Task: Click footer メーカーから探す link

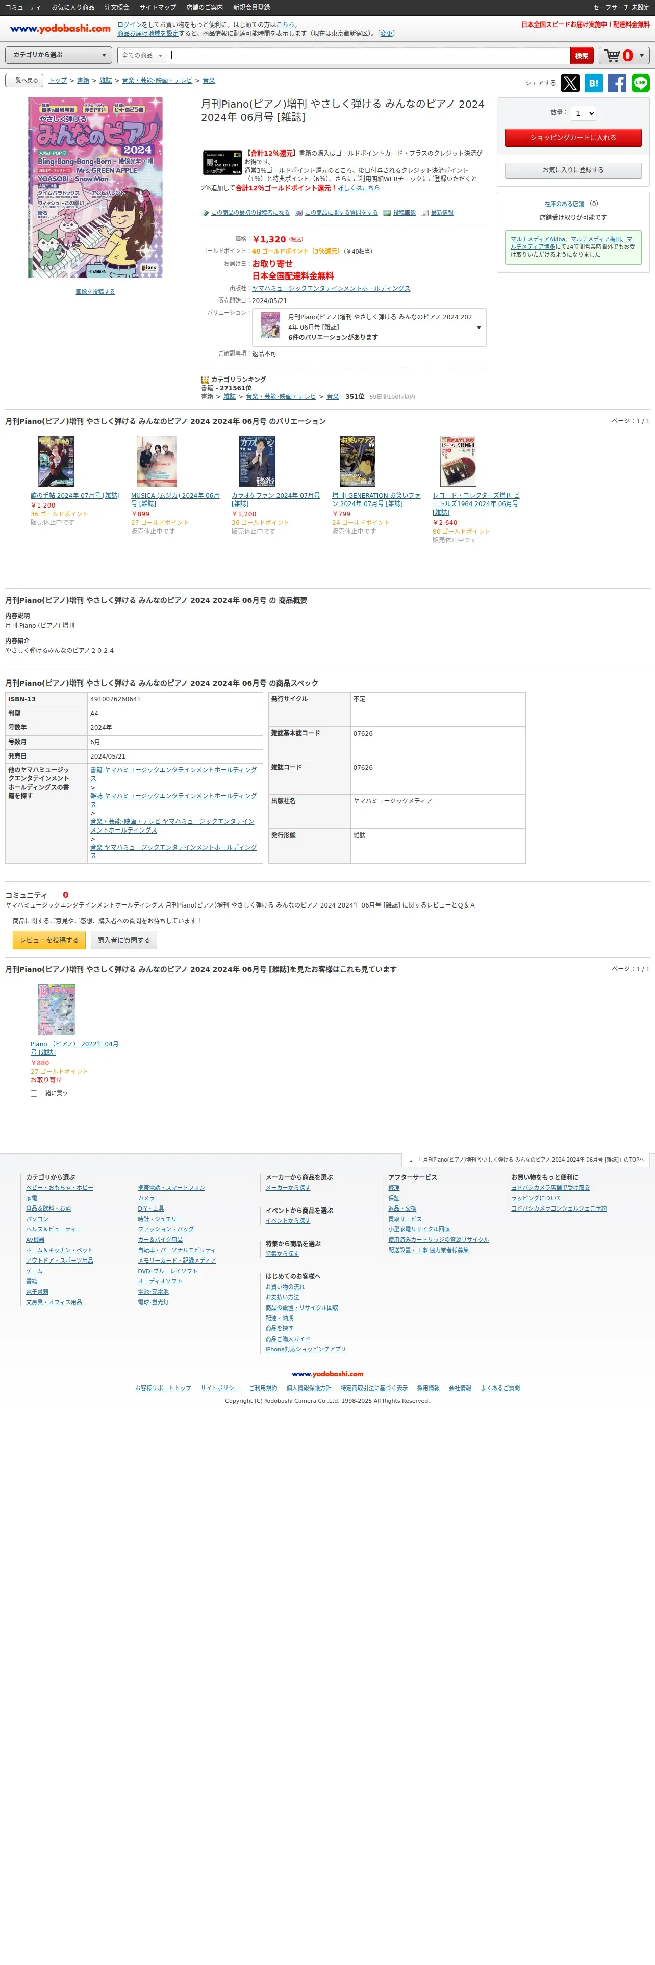Action: coord(288,1188)
